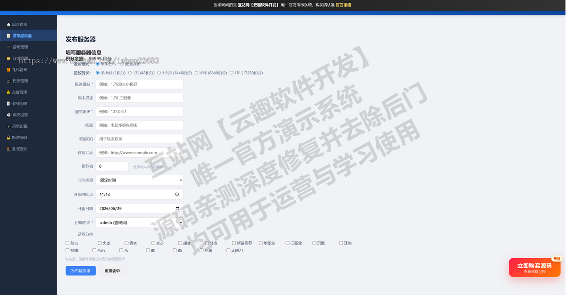Go to 游戏管理 menu
This screenshot has height=295, width=566.
(28, 47)
